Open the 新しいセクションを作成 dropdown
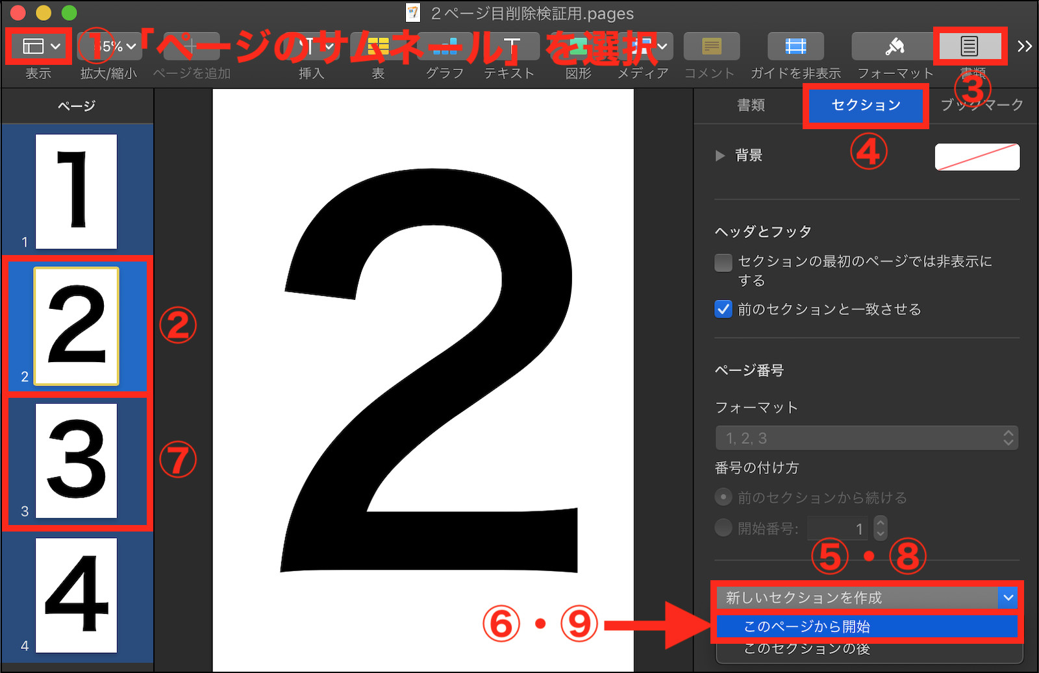The image size is (1039, 673). 867,598
